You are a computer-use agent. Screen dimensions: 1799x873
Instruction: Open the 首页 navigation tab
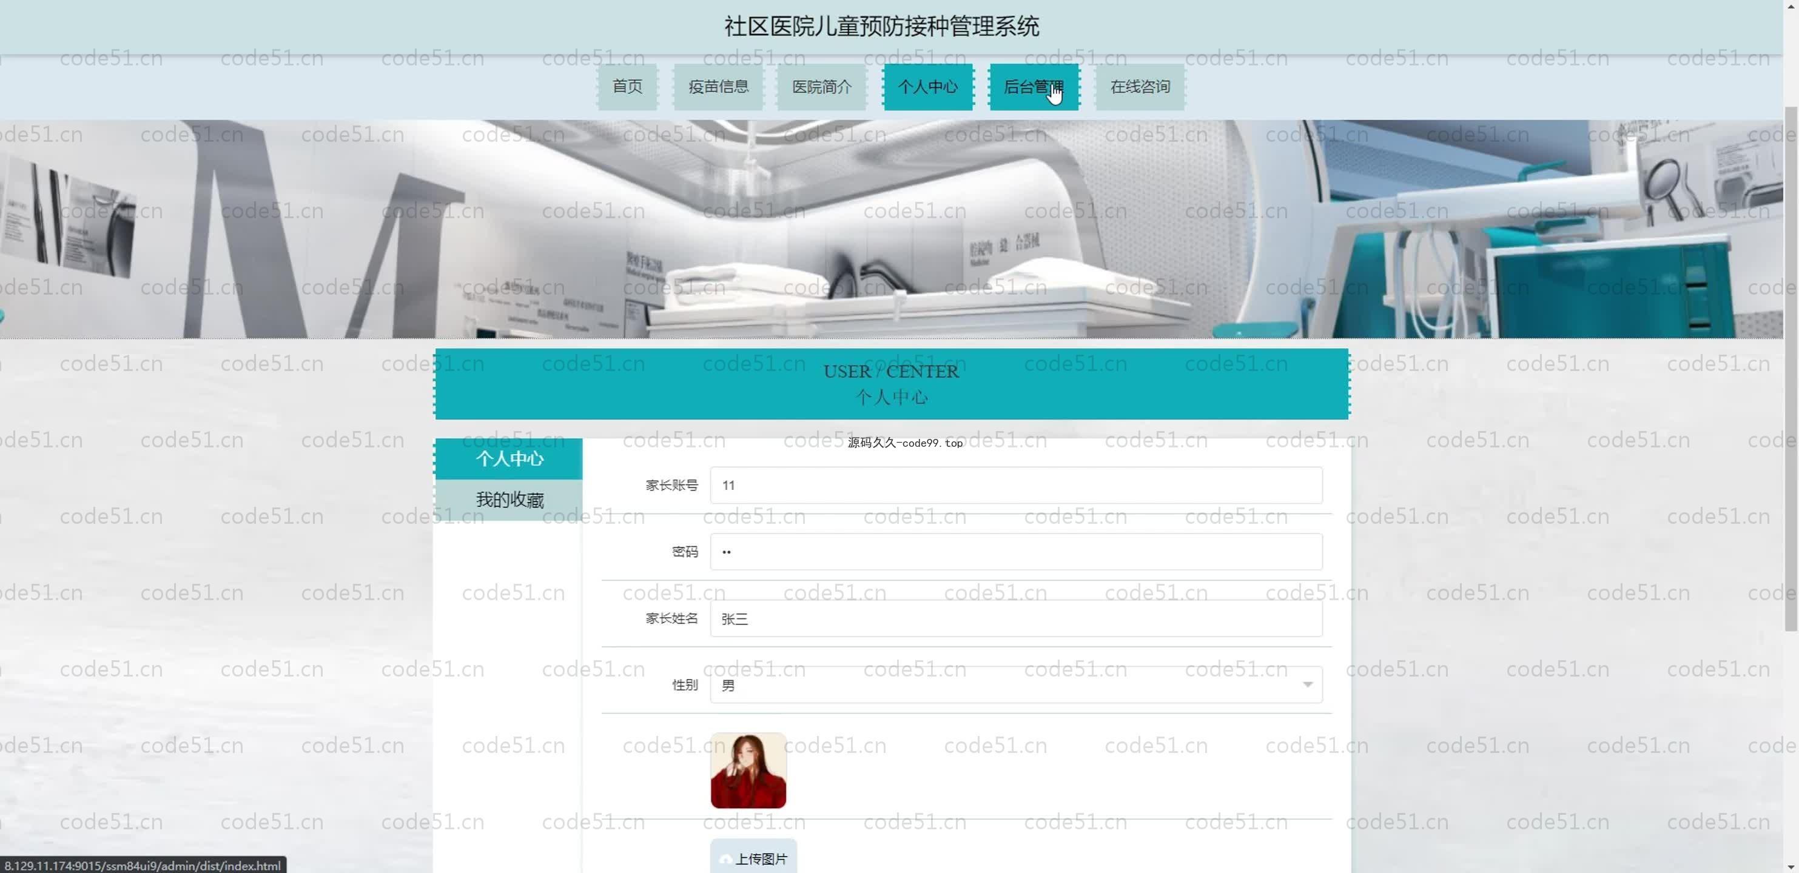coord(627,87)
